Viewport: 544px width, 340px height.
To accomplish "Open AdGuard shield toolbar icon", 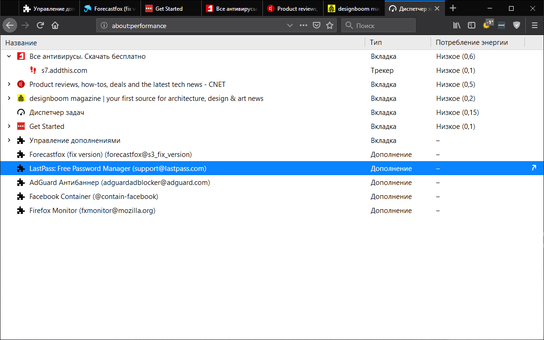I will point(516,25).
